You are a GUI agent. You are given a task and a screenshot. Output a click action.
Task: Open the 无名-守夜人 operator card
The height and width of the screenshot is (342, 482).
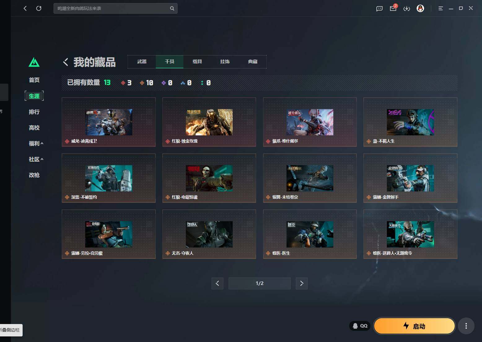click(209, 234)
